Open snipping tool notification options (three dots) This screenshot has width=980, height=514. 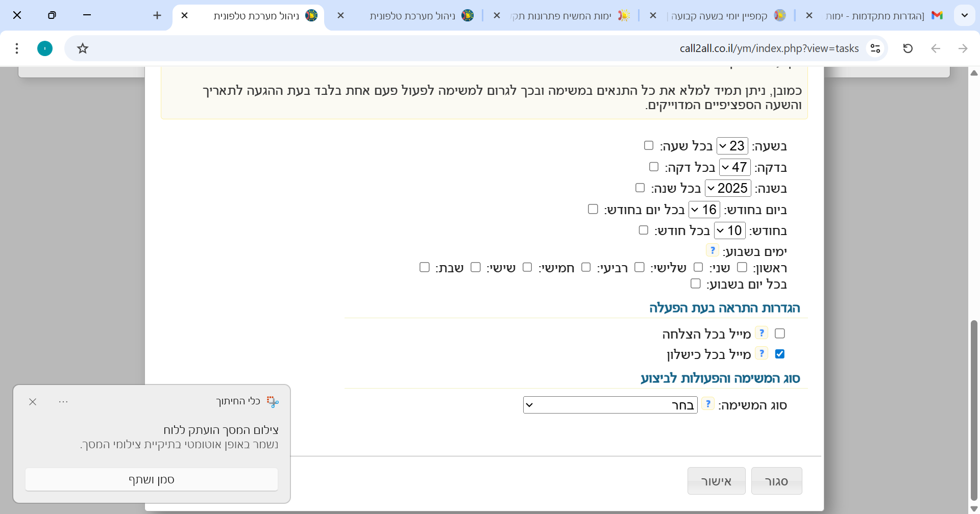(63, 402)
